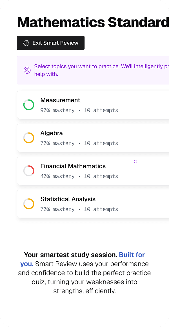
Task: Click Statistical Analysis's progress ring icon
Action: pyautogui.click(x=28, y=204)
